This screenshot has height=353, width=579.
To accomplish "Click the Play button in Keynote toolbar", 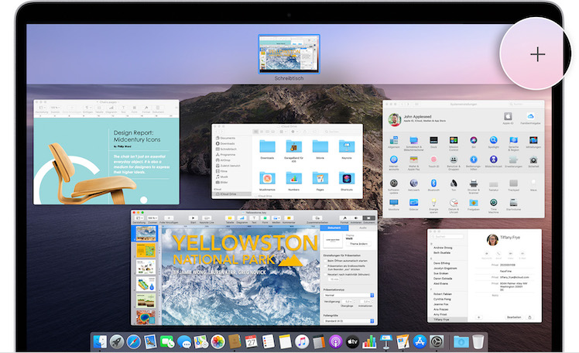I will coord(193,218).
